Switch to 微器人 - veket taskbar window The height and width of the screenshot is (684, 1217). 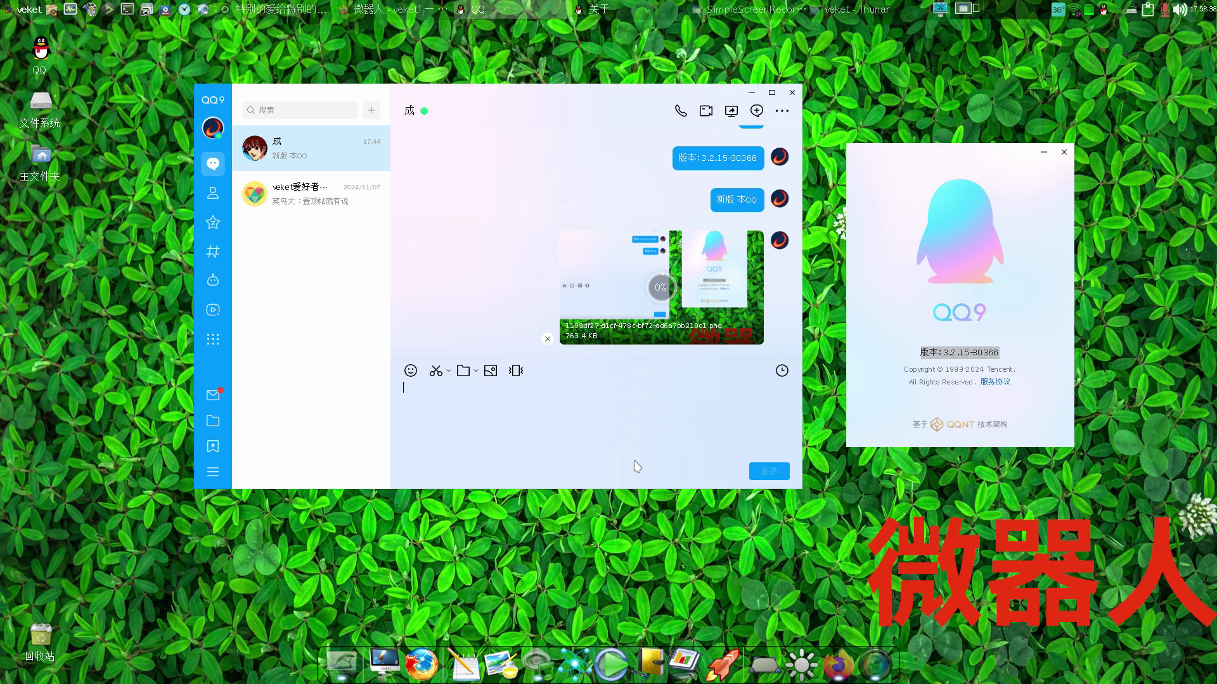click(x=393, y=9)
